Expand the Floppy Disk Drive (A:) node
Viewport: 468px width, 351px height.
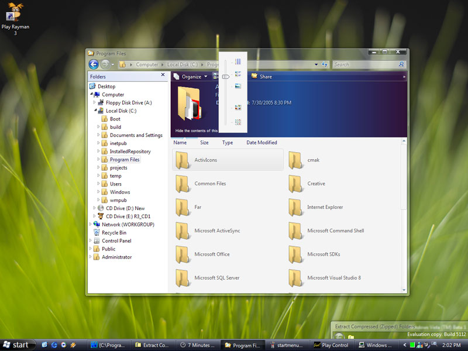(x=94, y=102)
